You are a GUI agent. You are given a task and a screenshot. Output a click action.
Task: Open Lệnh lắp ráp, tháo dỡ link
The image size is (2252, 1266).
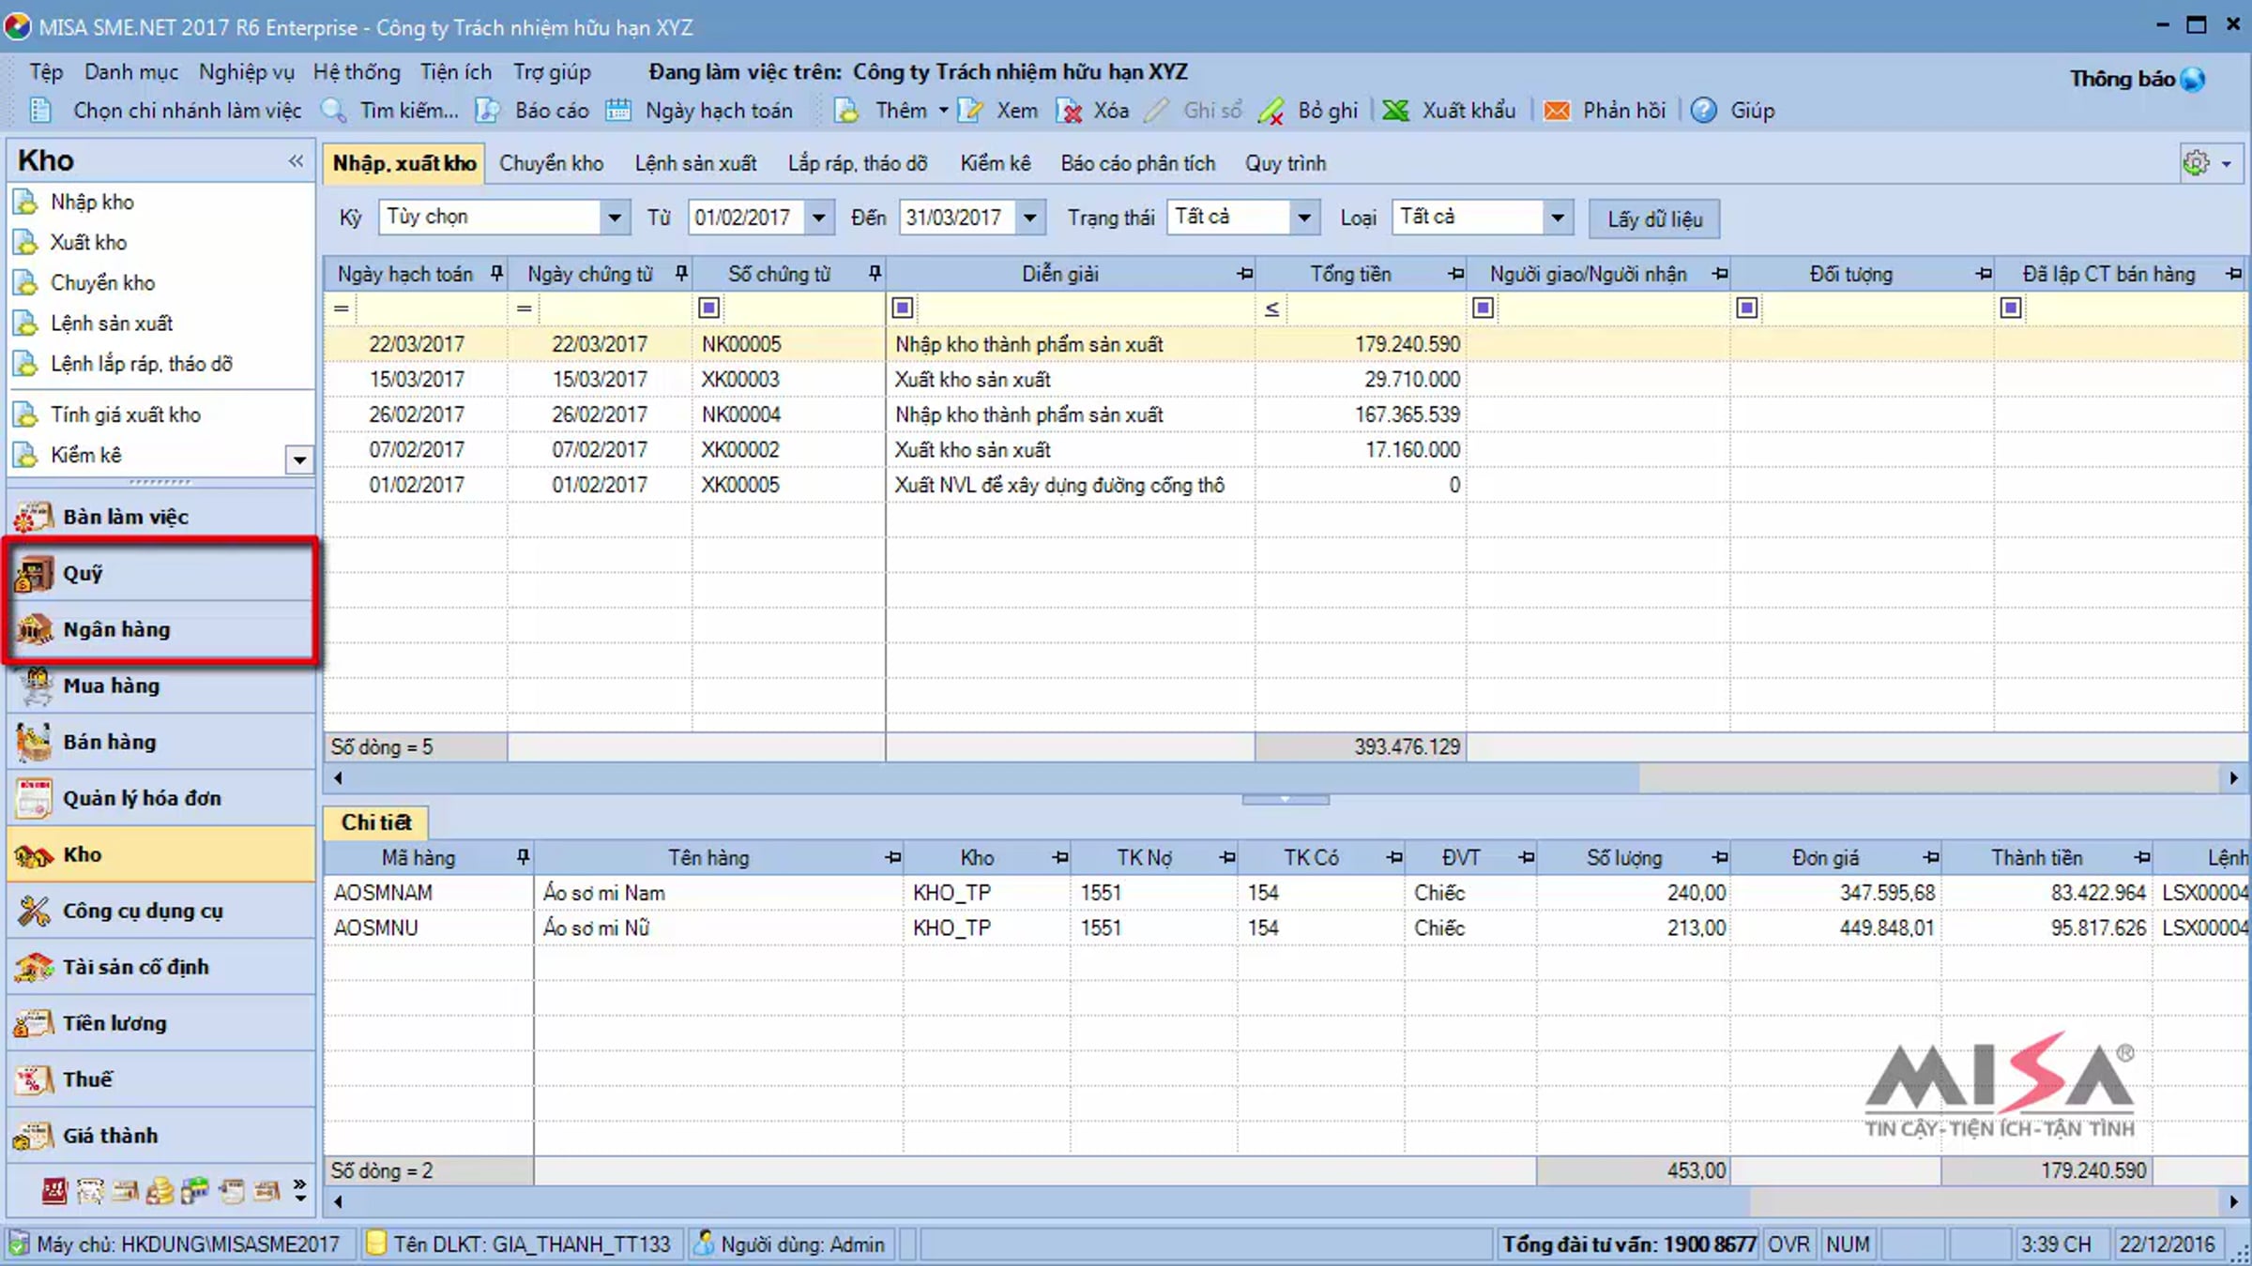point(142,364)
